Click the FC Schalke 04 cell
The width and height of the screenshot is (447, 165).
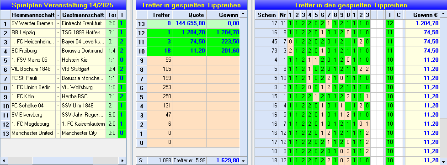click(33, 106)
